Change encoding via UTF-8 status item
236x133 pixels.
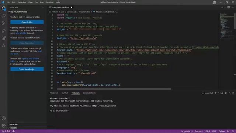pos(207,131)
